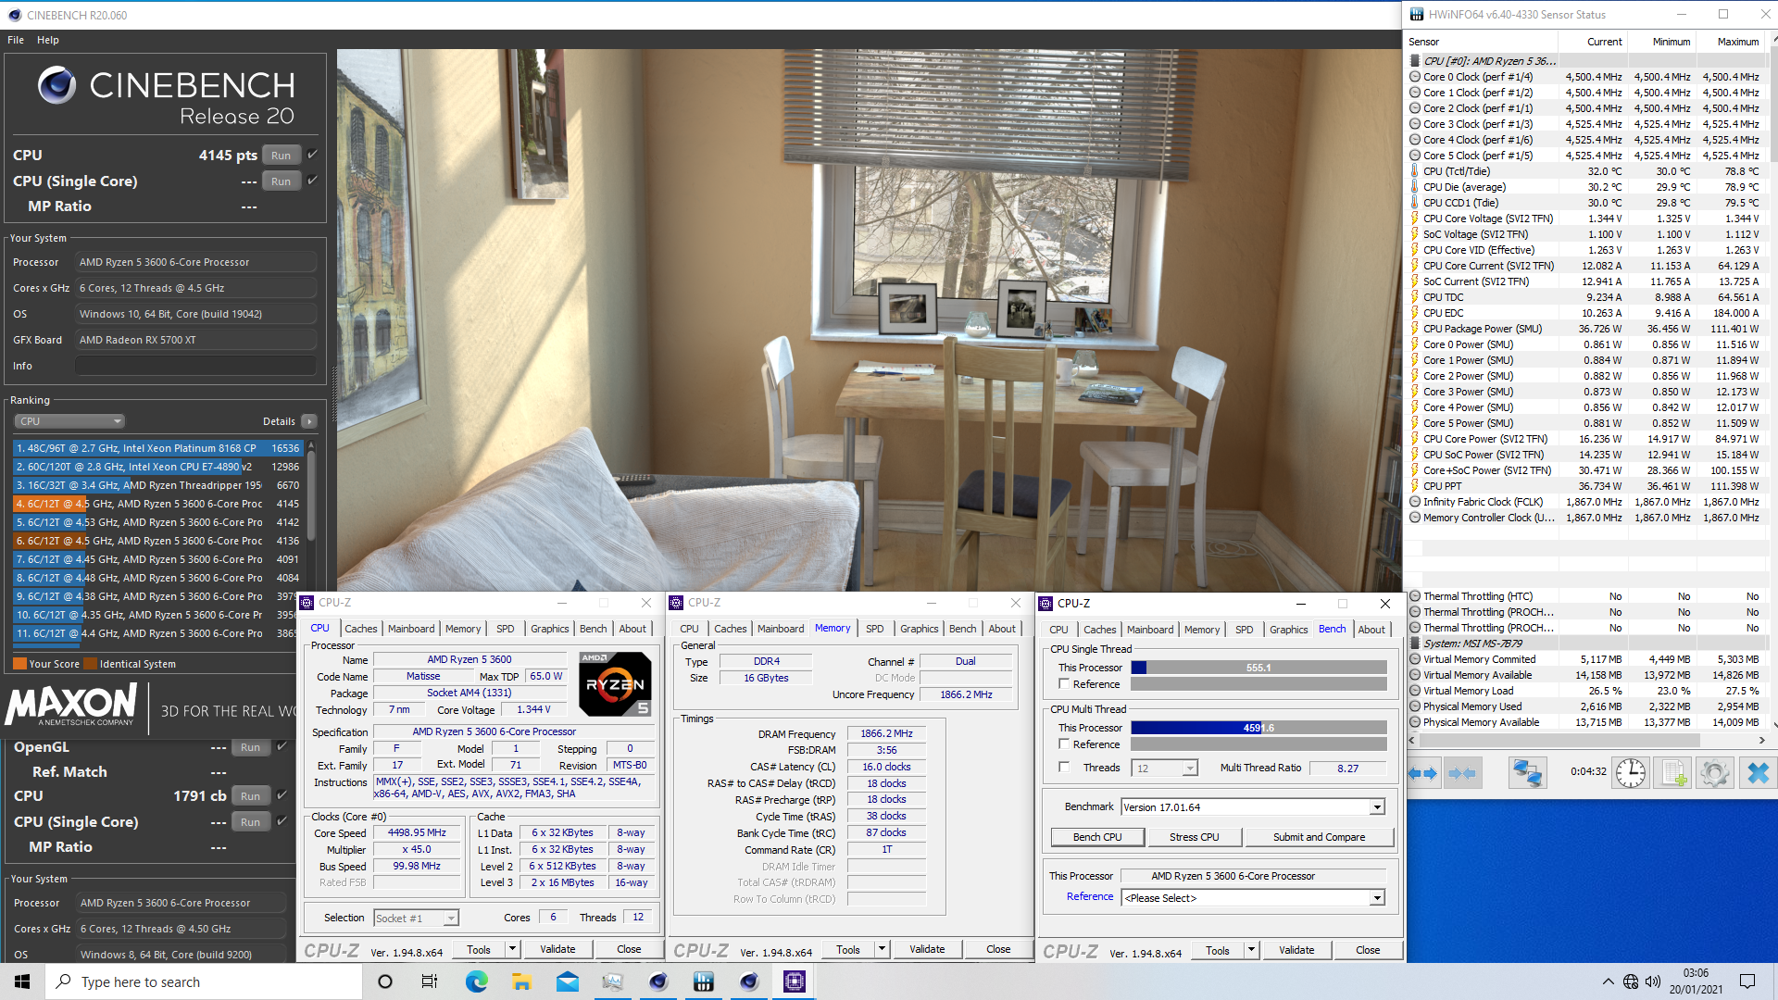Click the Core 0 Clock sensor icon
The width and height of the screenshot is (1778, 1000).
pos(1415,77)
